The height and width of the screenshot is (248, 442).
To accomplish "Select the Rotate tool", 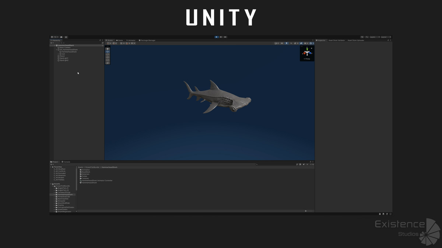I will 107,54.
